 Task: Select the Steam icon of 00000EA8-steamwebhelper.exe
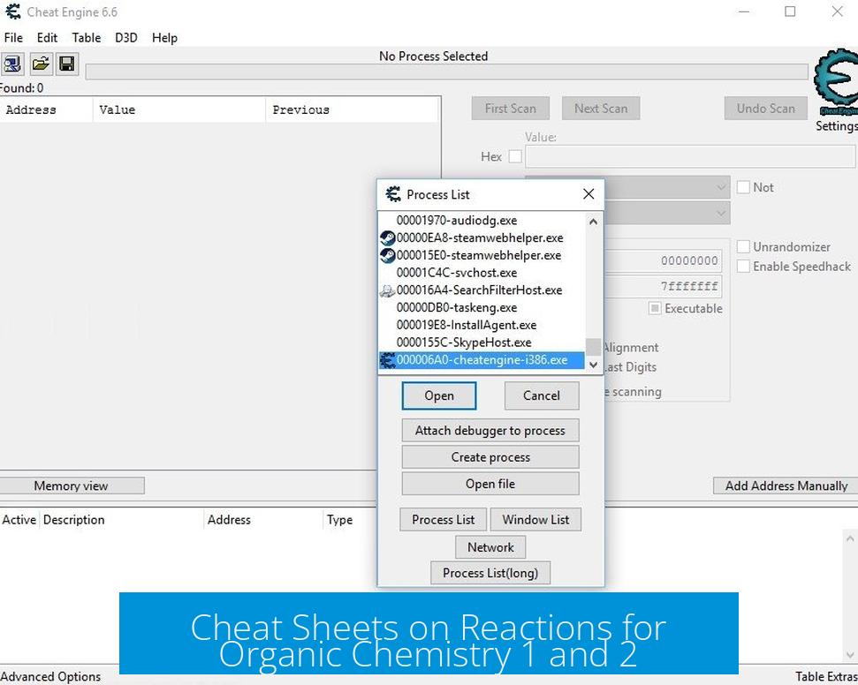click(x=387, y=237)
